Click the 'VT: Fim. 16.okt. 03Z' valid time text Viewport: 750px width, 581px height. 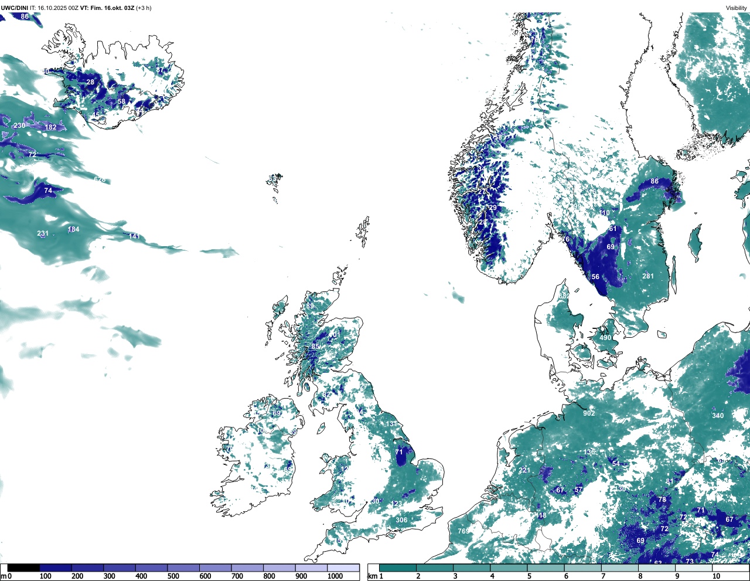[x=107, y=8]
